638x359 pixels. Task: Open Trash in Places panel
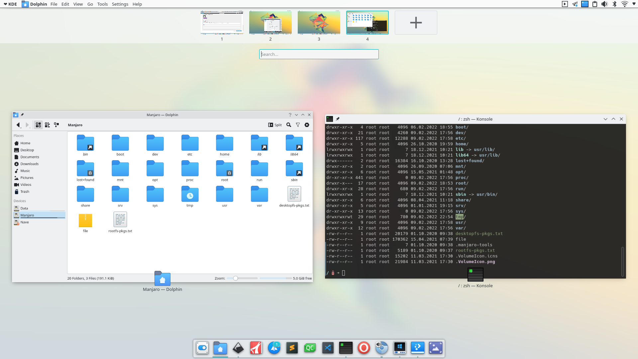pyautogui.click(x=39, y=191)
